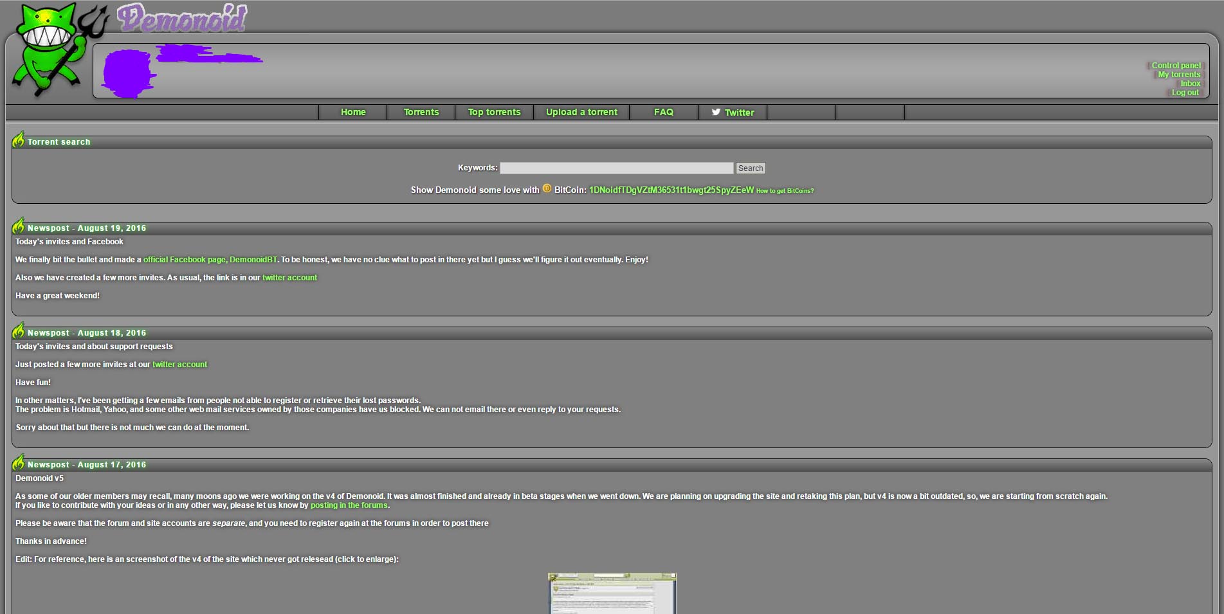The image size is (1224, 614).
Task: Go to Top torrents page
Action: [494, 112]
